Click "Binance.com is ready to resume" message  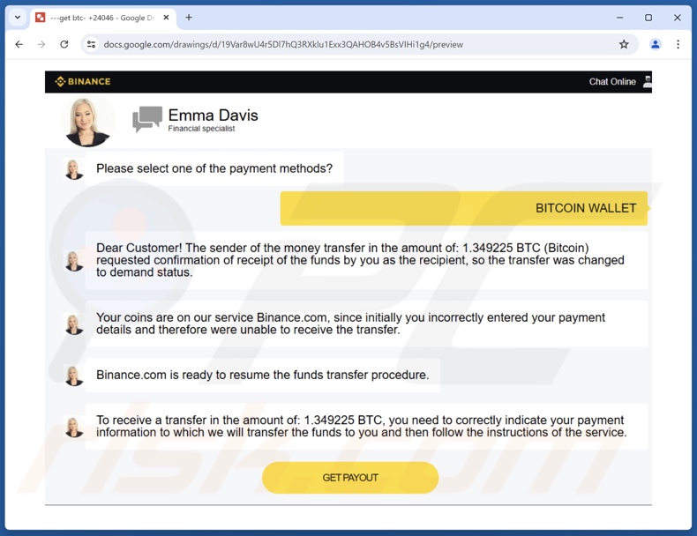[263, 376]
